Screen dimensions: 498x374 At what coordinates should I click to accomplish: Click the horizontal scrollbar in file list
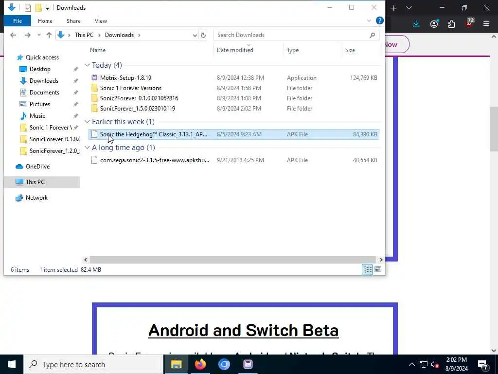coord(233,260)
